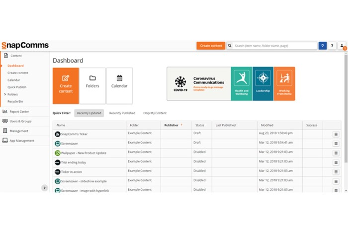Collapse the sidebar with the arrow button
Screen dimensions: 348x232
click(44, 188)
